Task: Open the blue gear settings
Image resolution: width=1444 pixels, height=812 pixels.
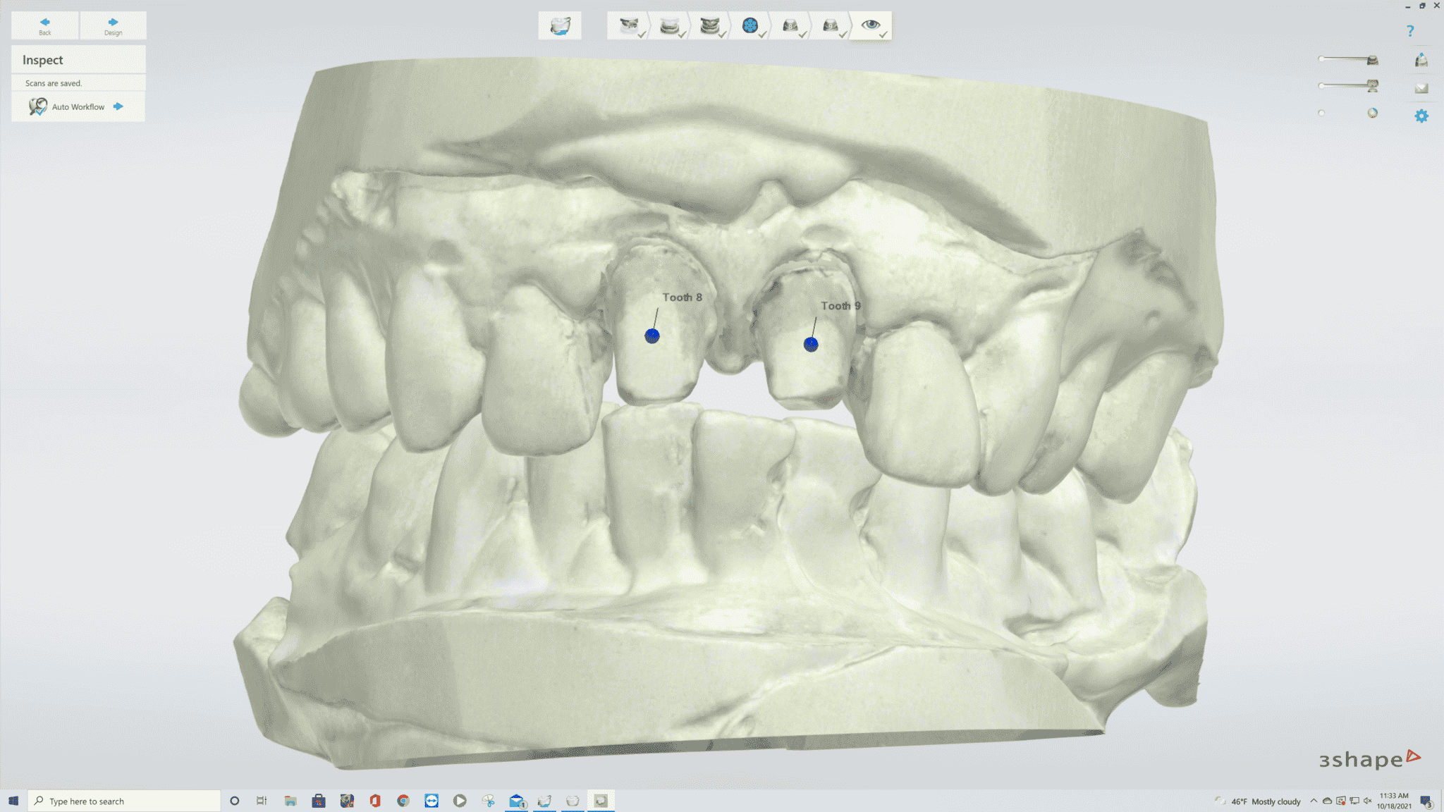Action: tap(1421, 116)
